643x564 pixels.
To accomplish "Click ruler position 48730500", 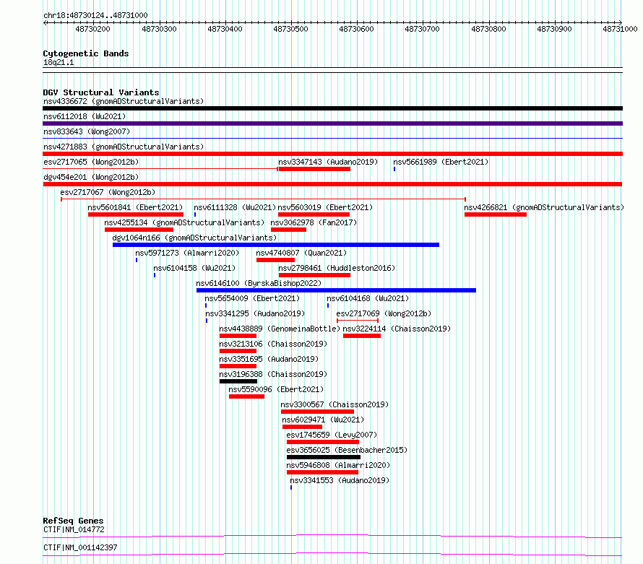I will pyautogui.click(x=290, y=29).
